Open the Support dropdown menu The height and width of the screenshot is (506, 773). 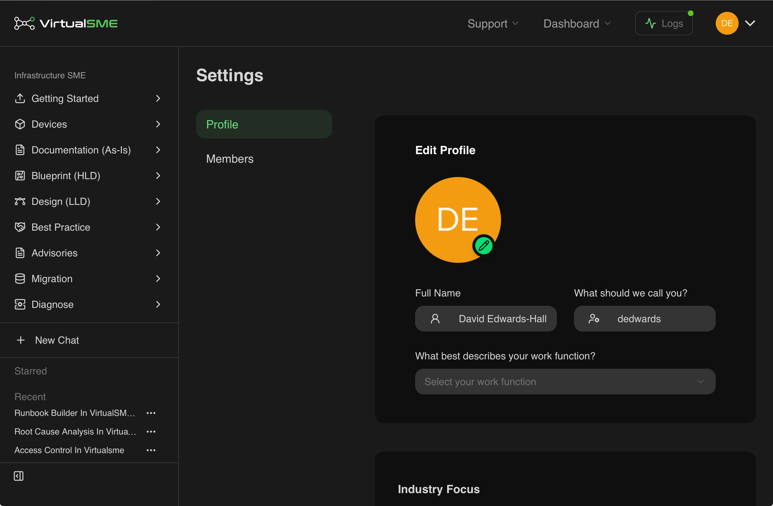(x=493, y=24)
